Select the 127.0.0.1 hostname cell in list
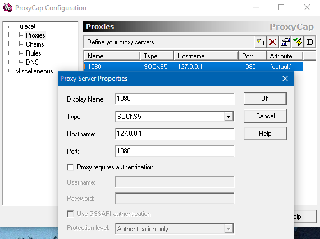This screenshot has width=320, height=239. (190, 67)
